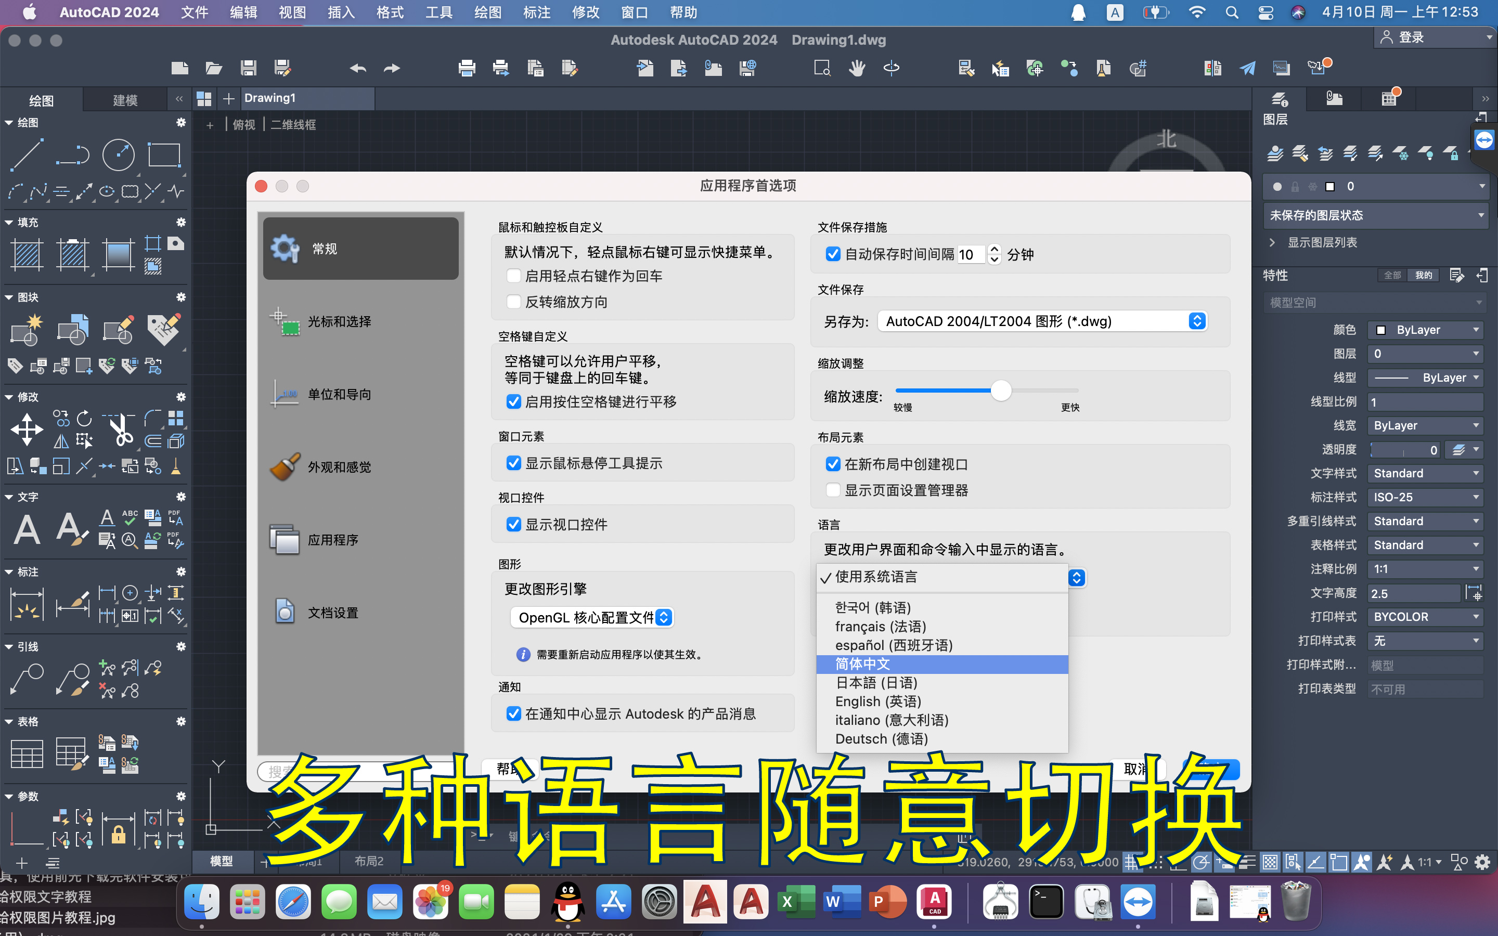Select the Linear Dimension tool
The width and height of the screenshot is (1498, 936).
point(27,604)
